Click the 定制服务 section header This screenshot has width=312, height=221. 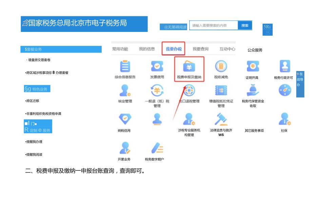point(38,126)
